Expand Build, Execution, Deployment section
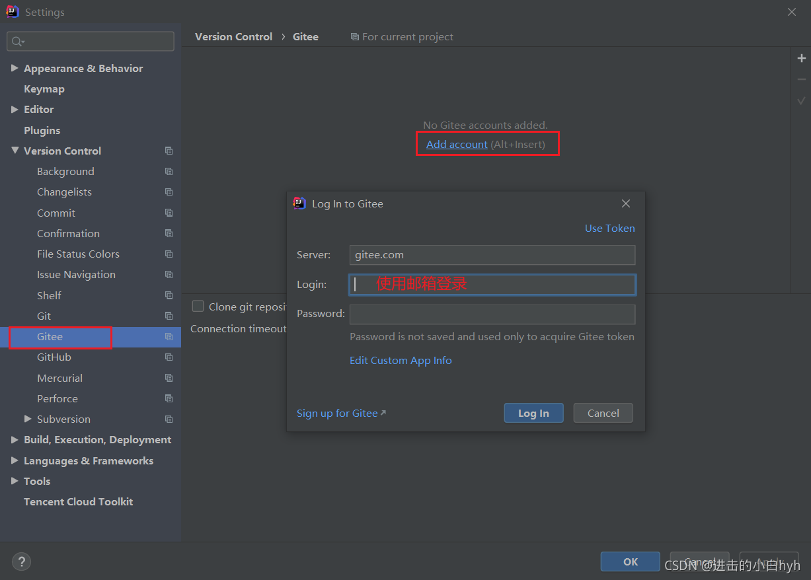Image resolution: width=811 pixels, height=580 pixels. [15, 439]
